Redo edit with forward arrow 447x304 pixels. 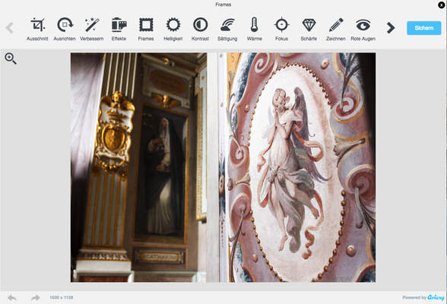[35, 298]
